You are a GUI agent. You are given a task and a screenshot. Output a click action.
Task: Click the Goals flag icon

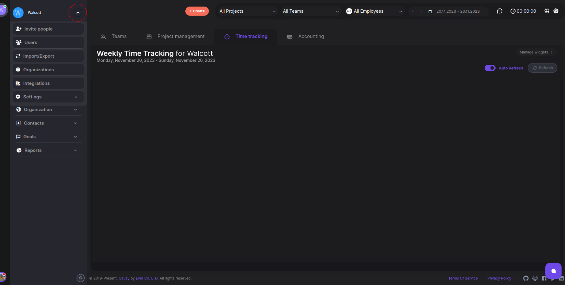coord(18,137)
